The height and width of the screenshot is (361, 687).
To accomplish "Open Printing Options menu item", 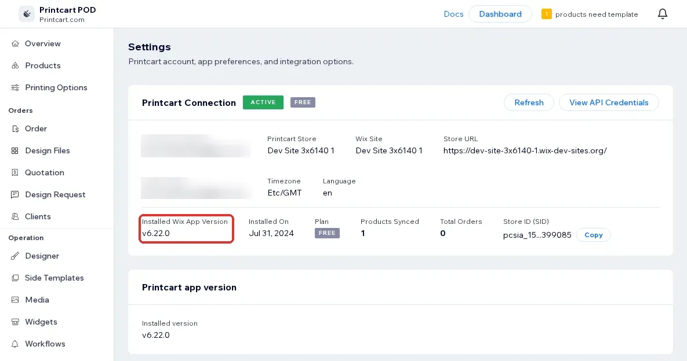I will pos(57,87).
